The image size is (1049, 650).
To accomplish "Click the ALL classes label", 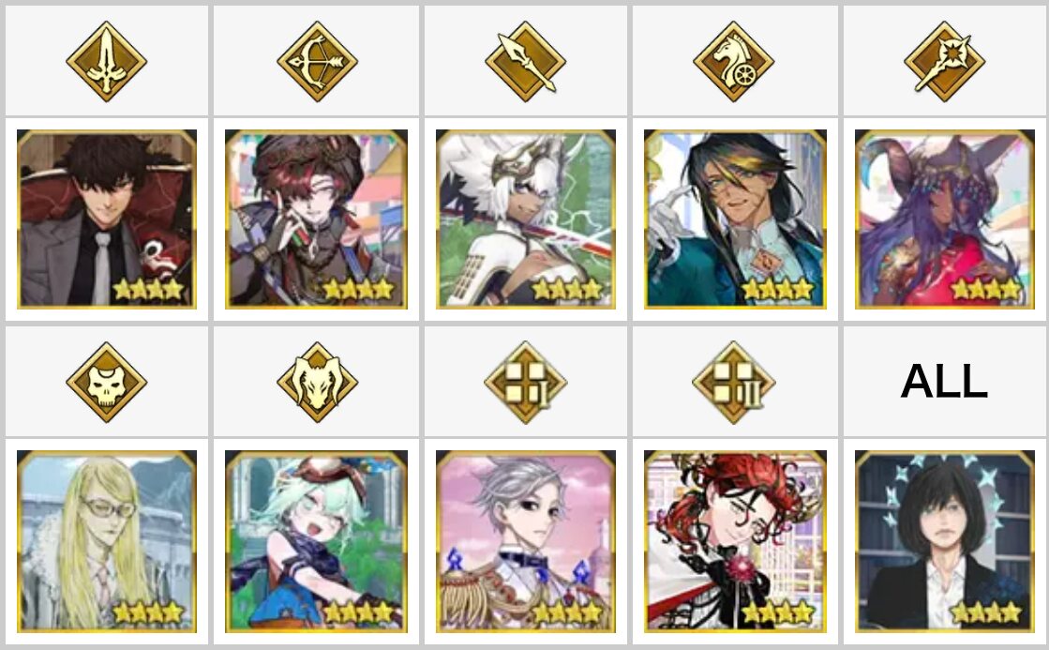I will coord(944,382).
